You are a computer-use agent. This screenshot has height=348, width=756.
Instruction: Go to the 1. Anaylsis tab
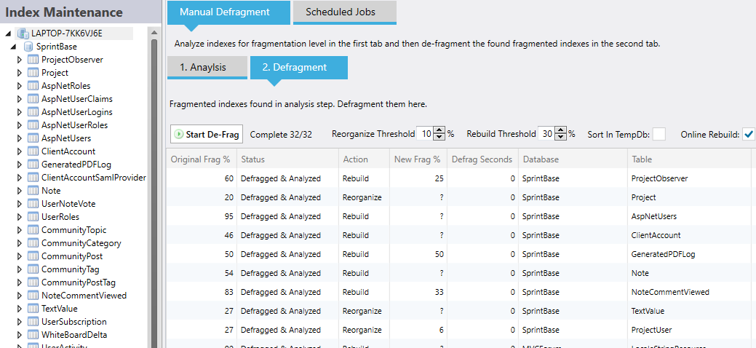point(207,68)
